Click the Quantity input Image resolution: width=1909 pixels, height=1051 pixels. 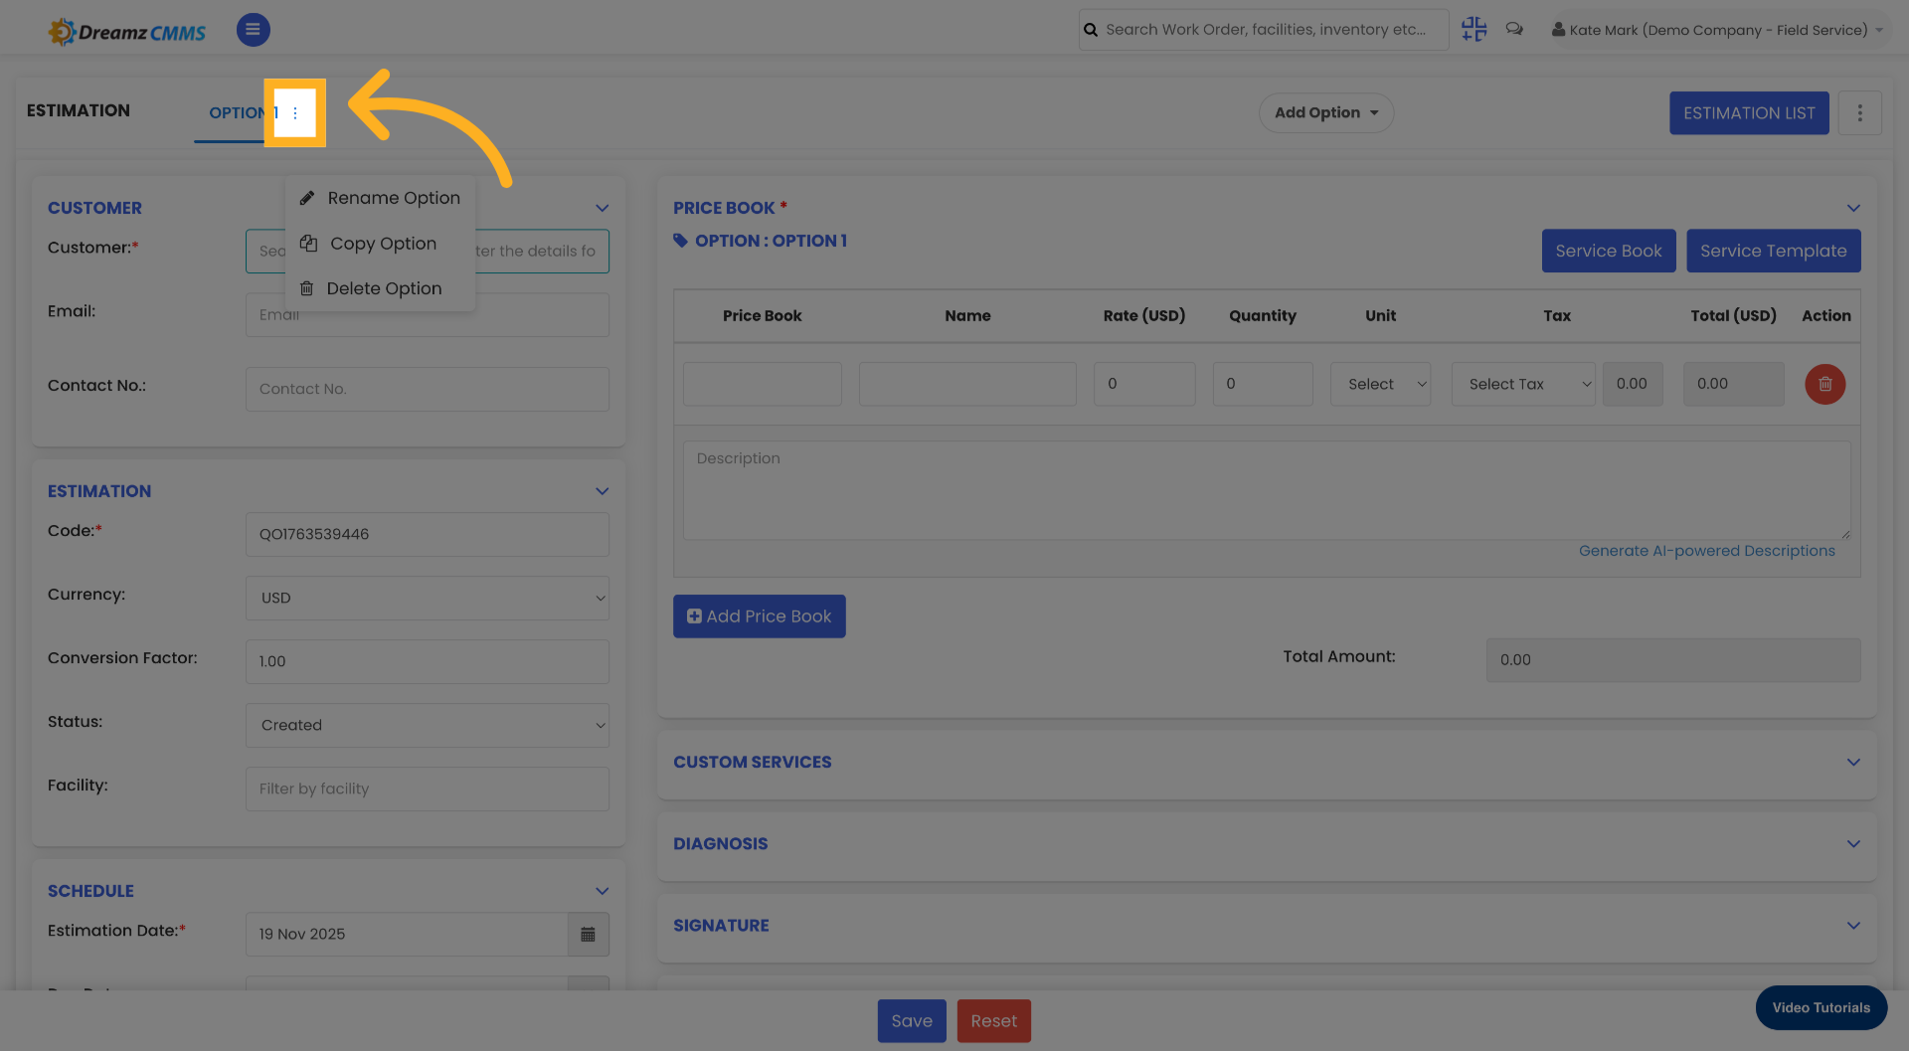(1263, 384)
